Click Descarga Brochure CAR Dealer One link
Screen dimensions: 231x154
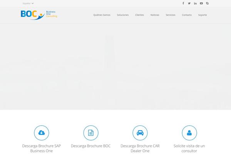pos(140,148)
